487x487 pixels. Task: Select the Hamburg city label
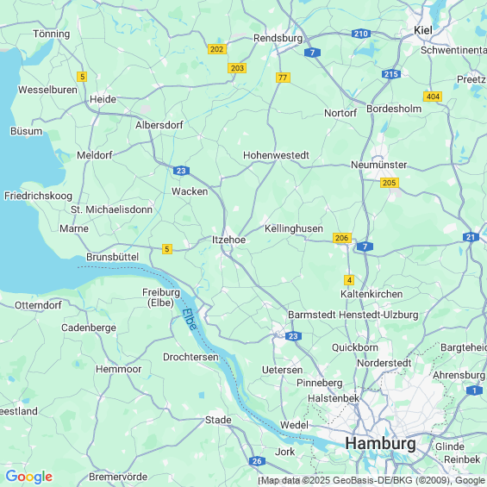click(x=380, y=444)
